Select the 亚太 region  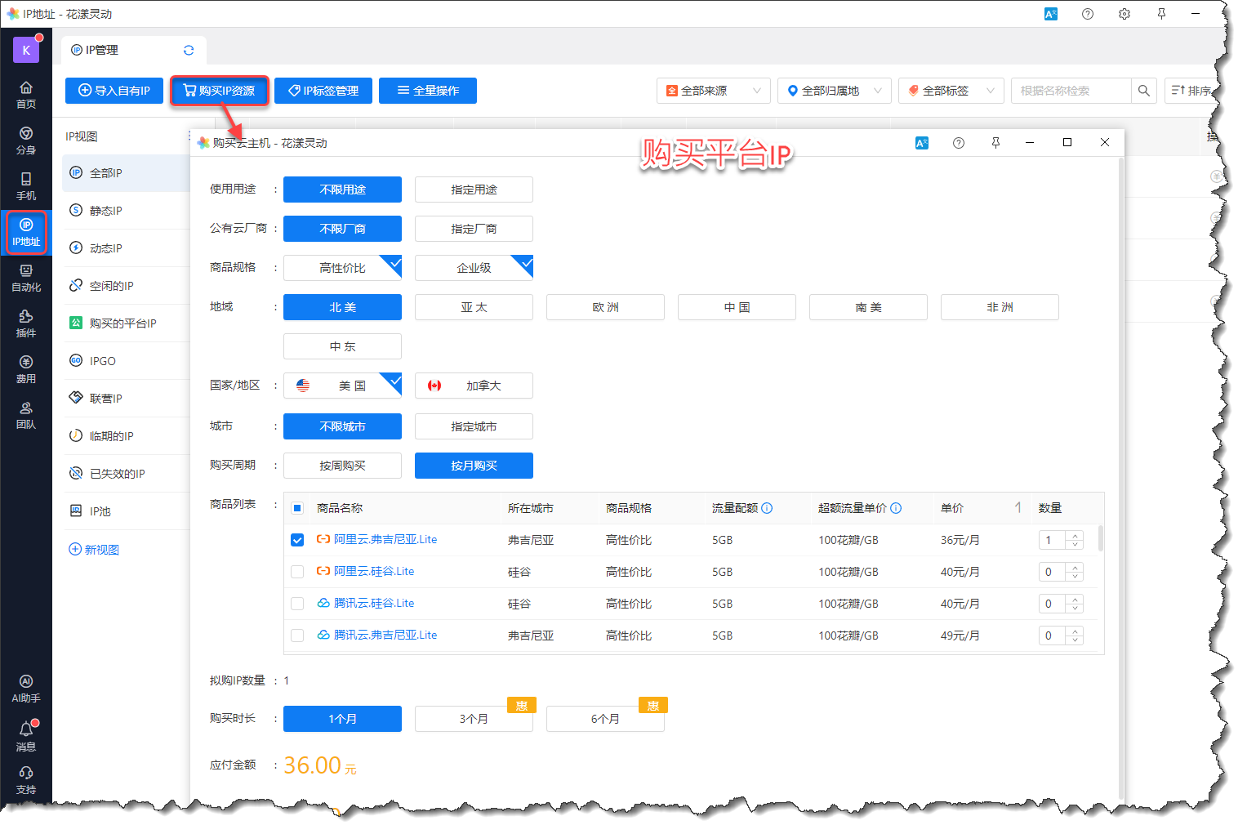(474, 307)
